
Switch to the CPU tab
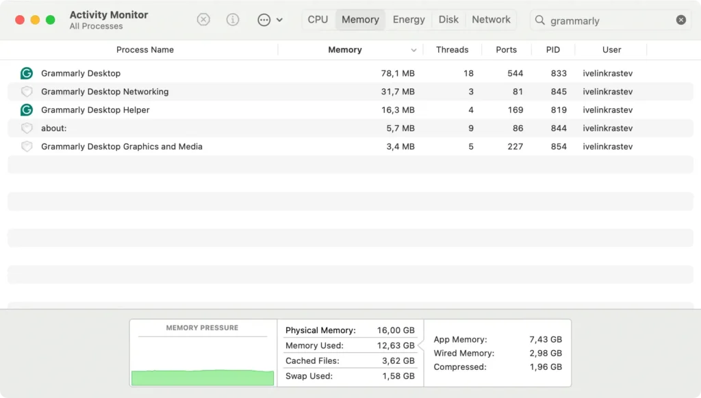coord(318,20)
